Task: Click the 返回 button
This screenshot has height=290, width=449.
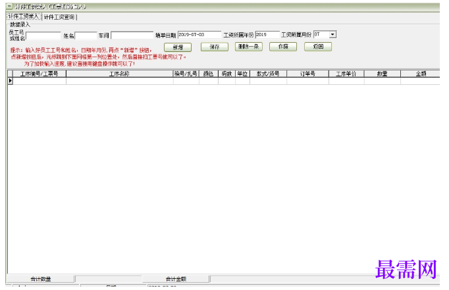Action: click(x=318, y=47)
